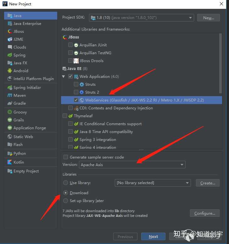Click the IntelliJ Platform Plugin icon
229x244 pixels.
10,78
